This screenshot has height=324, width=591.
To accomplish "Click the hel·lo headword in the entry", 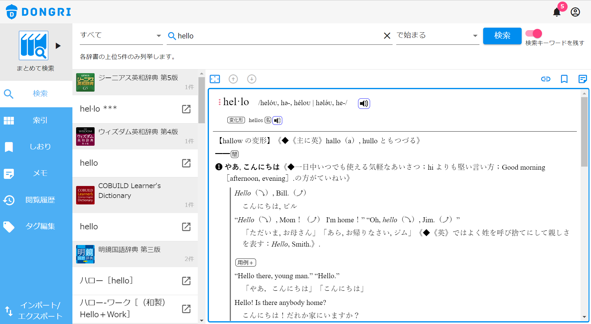I will pyautogui.click(x=236, y=102).
